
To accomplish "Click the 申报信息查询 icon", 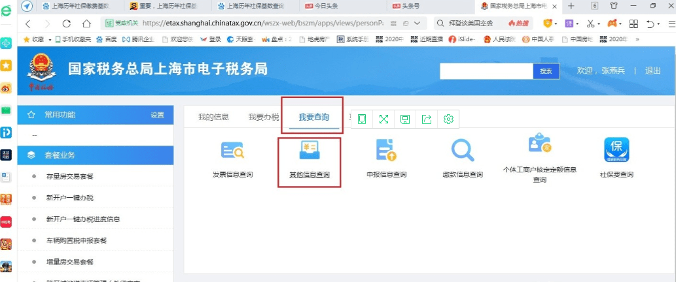I will (386, 151).
